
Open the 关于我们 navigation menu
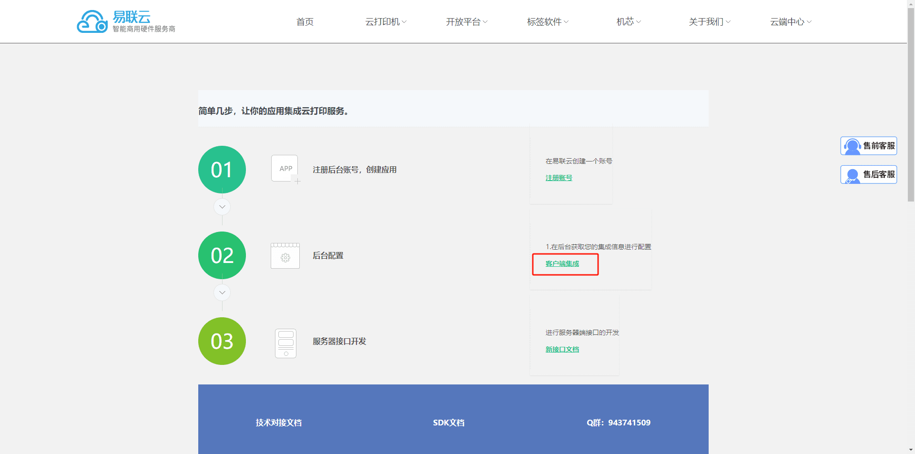pyautogui.click(x=709, y=22)
